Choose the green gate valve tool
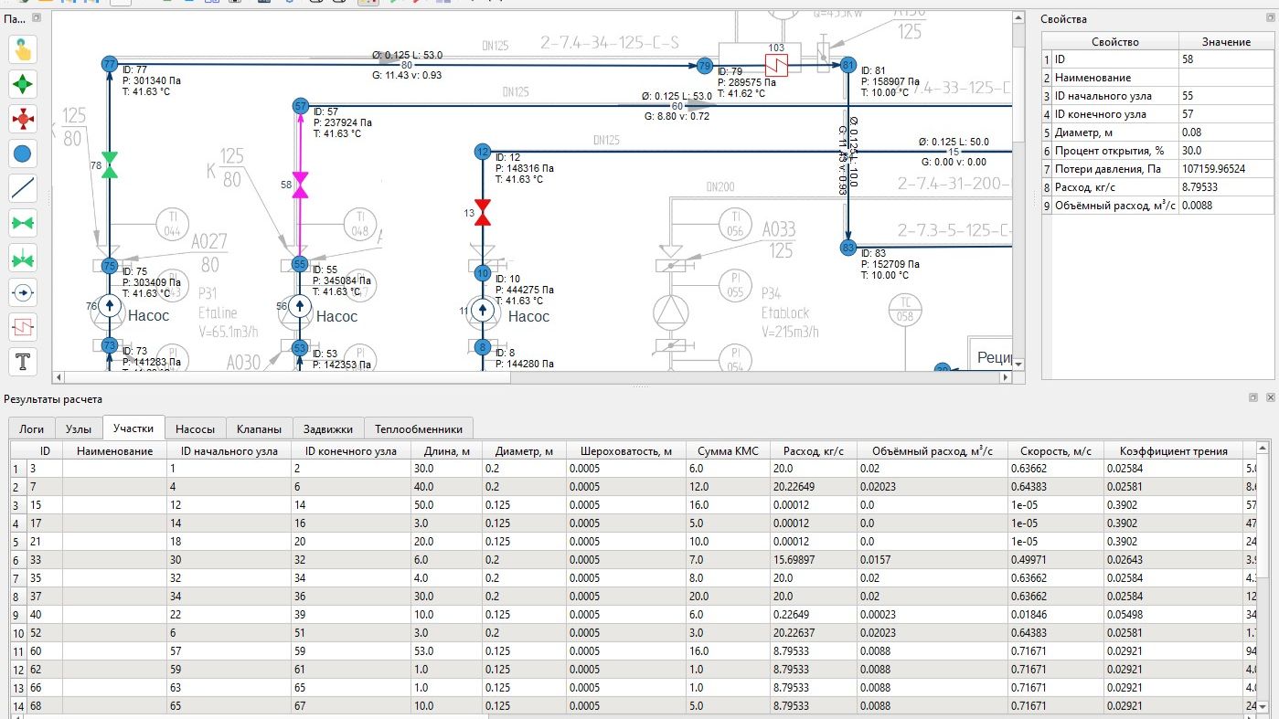 pyautogui.click(x=23, y=223)
